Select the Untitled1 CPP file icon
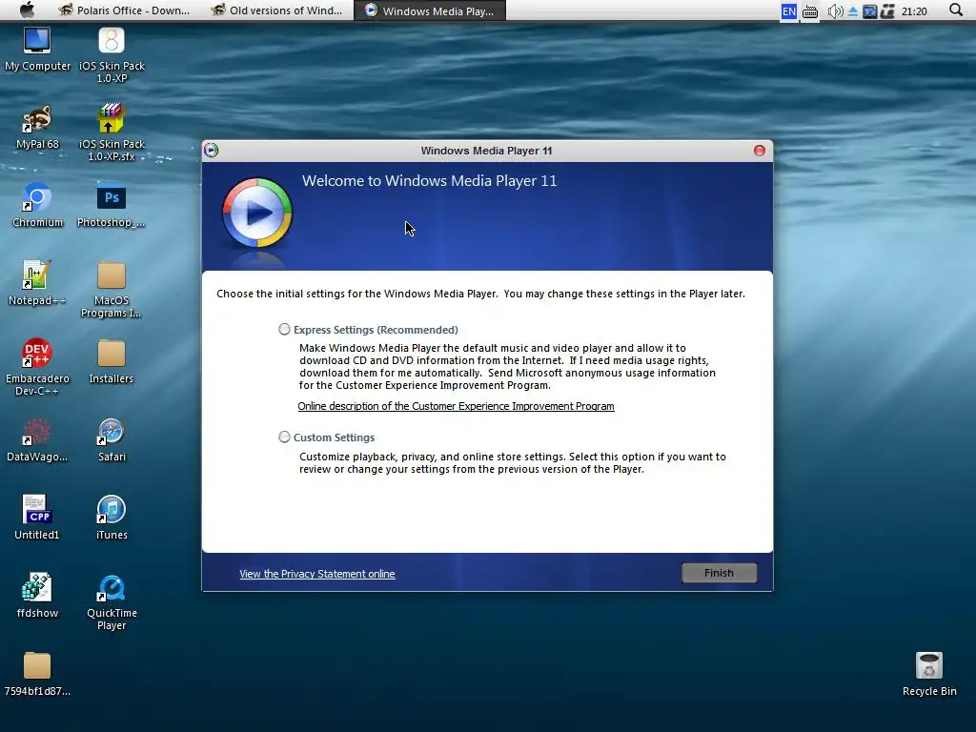The width and height of the screenshot is (976, 732). 37,518
